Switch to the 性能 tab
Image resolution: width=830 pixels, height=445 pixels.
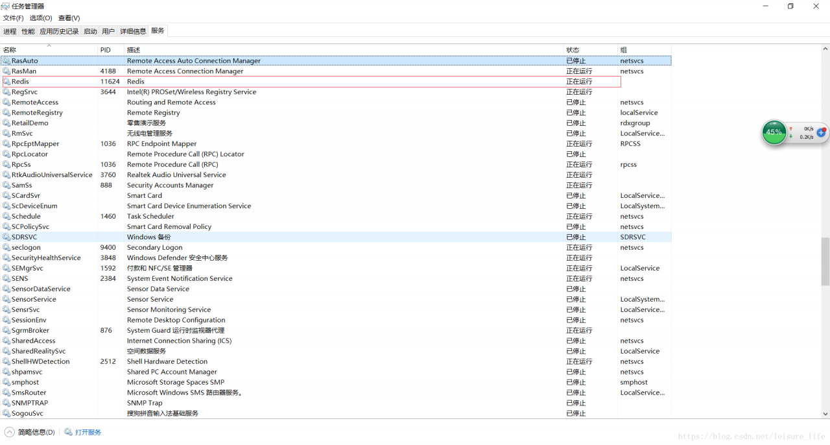(28, 31)
